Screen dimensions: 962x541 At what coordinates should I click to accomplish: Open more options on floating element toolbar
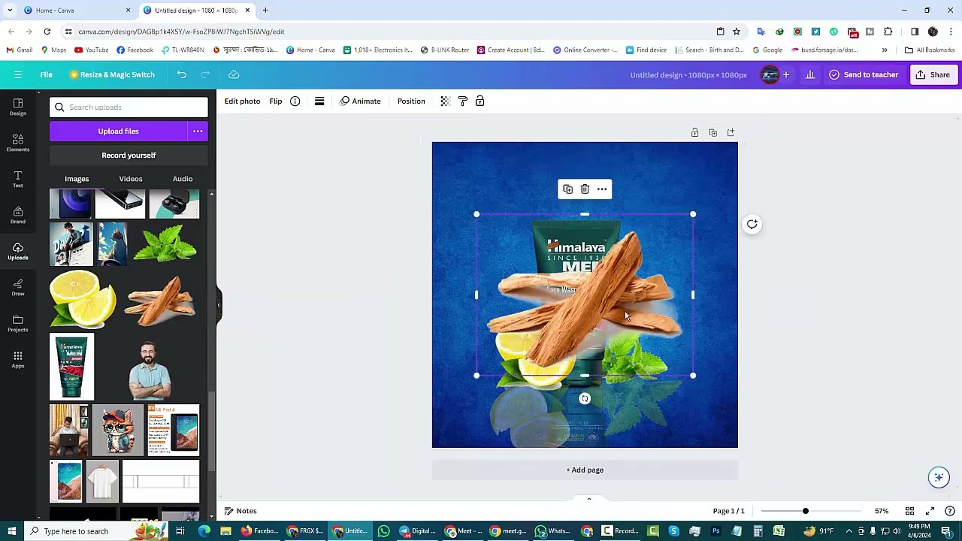click(x=602, y=189)
